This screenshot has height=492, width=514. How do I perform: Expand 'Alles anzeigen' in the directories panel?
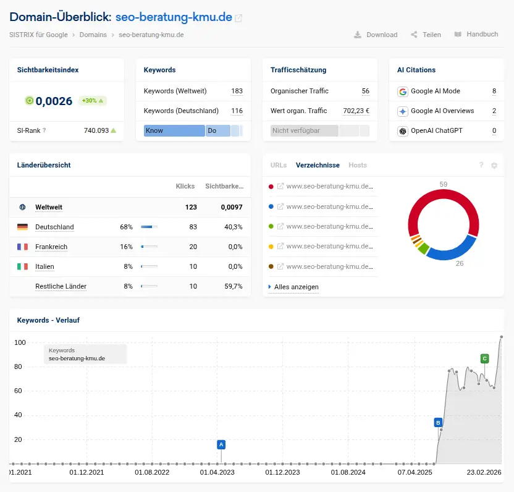(x=297, y=287)
